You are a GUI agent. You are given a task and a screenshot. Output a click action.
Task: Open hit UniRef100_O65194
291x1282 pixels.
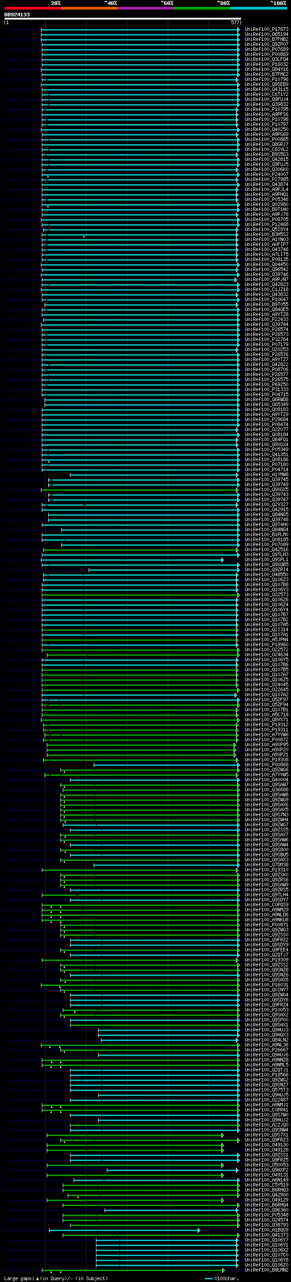tap(266, 35)
